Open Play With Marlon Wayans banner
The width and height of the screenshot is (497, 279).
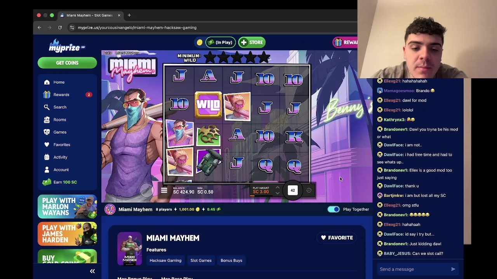click(67, 207)
